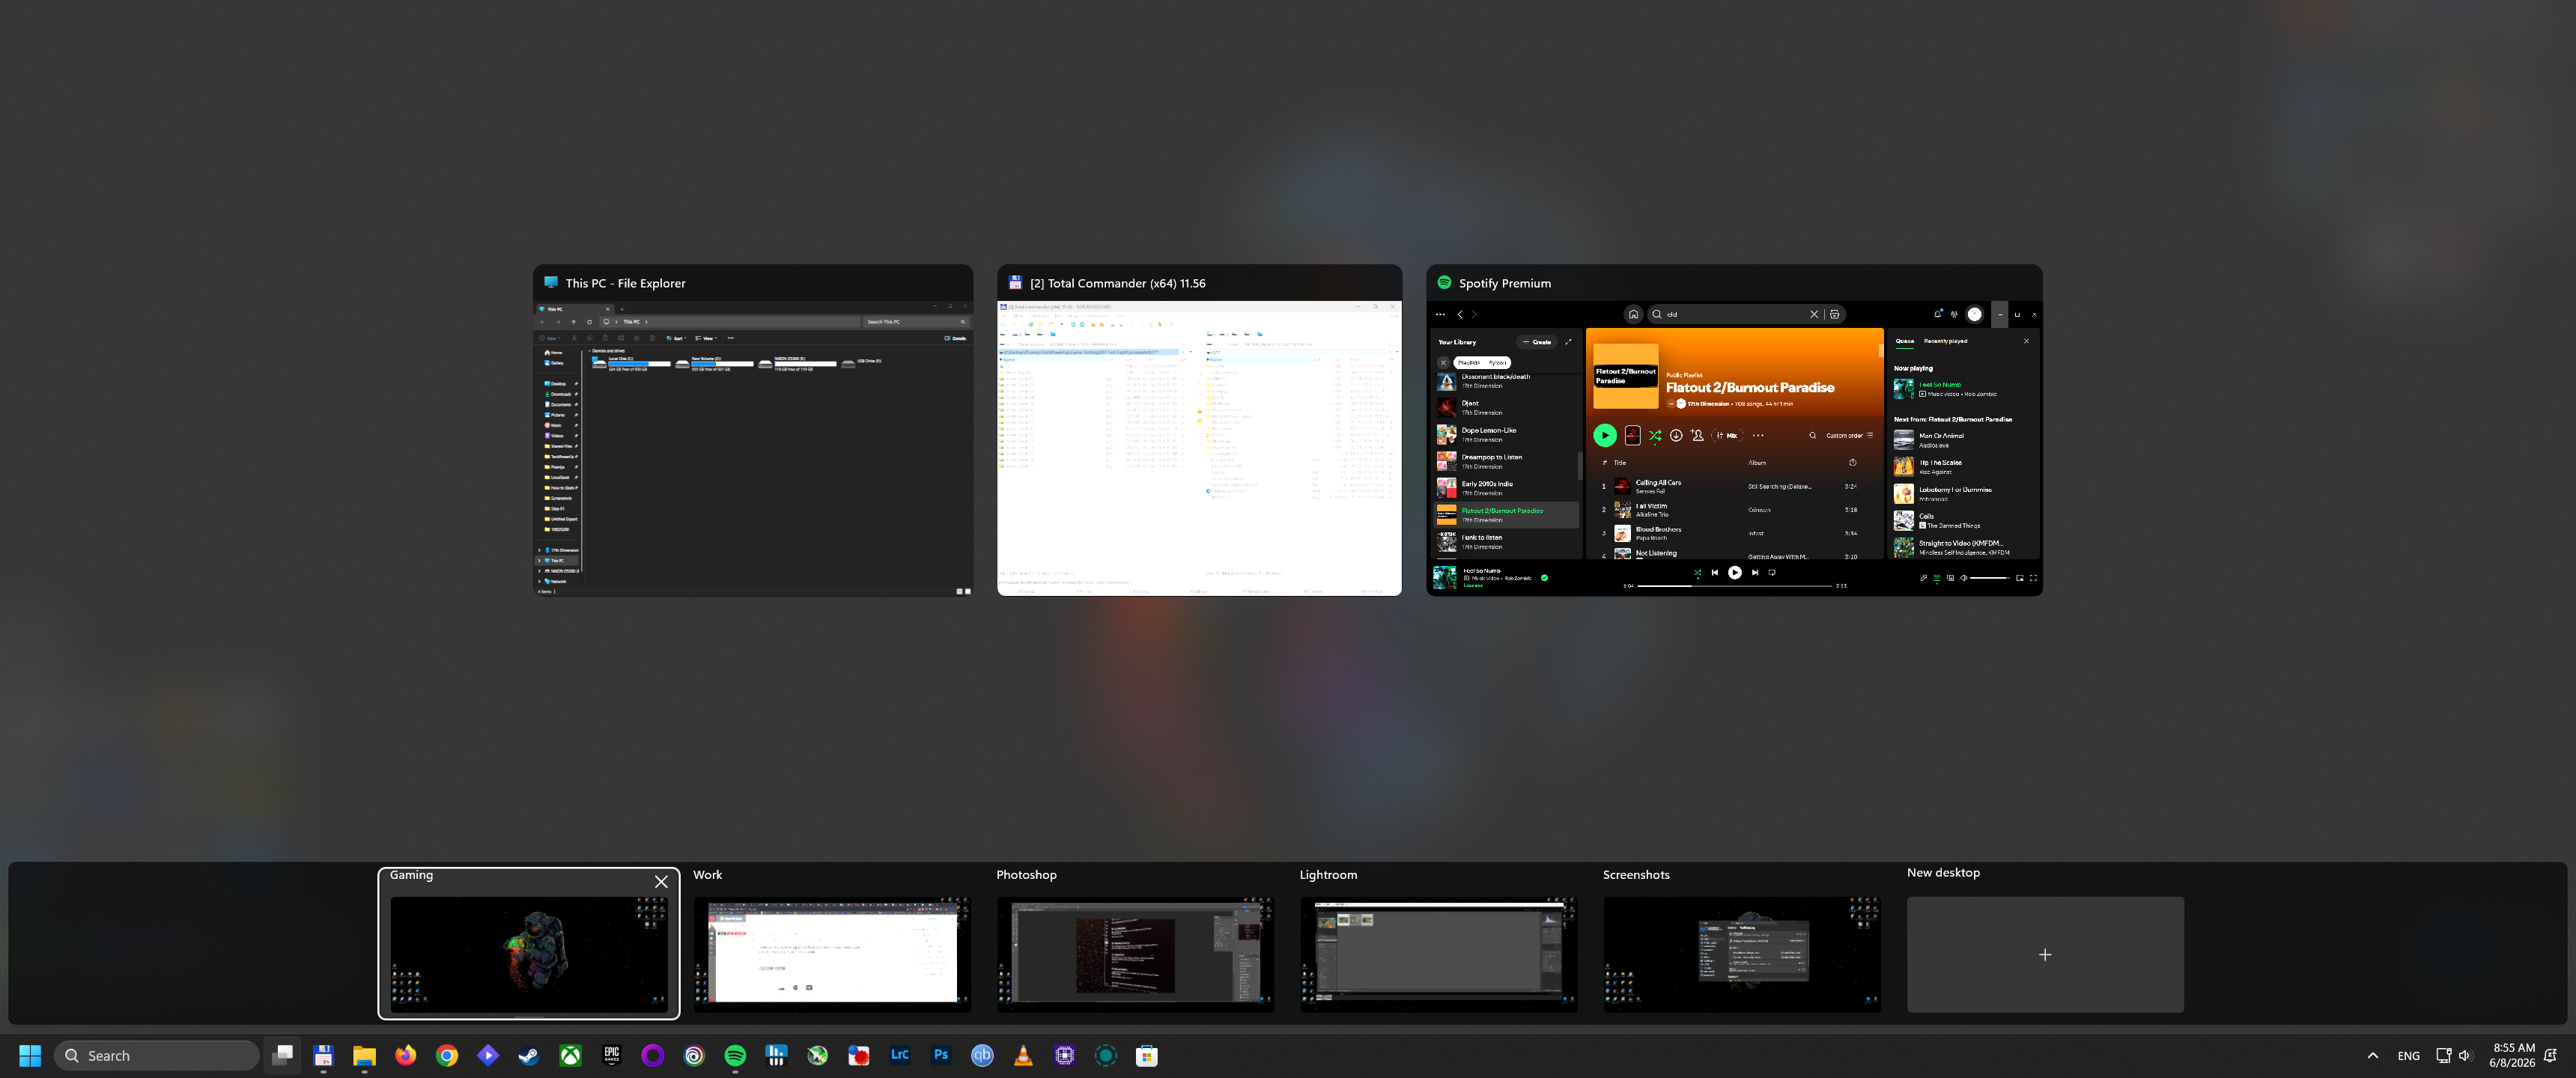Switch to Total Commander window thumbnail
Viewport: 2576px width, 1078px height.
point(1199,431)
